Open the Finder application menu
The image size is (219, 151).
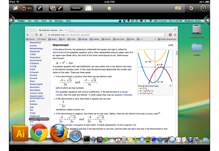(x=21, y=21)
